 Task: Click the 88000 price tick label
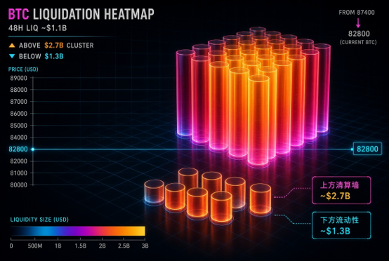pyautogui.click(x=18, y=90)
